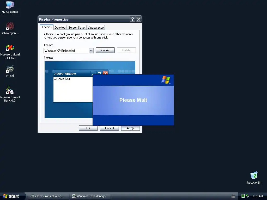
Task: Click the green square system tray icon
Action: click(x=243, y=196)
